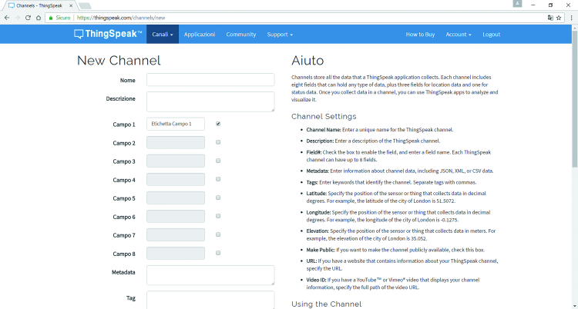Open the Support dropdown
Viewport: 578px width, 309px height.
[x=280, y=35]
